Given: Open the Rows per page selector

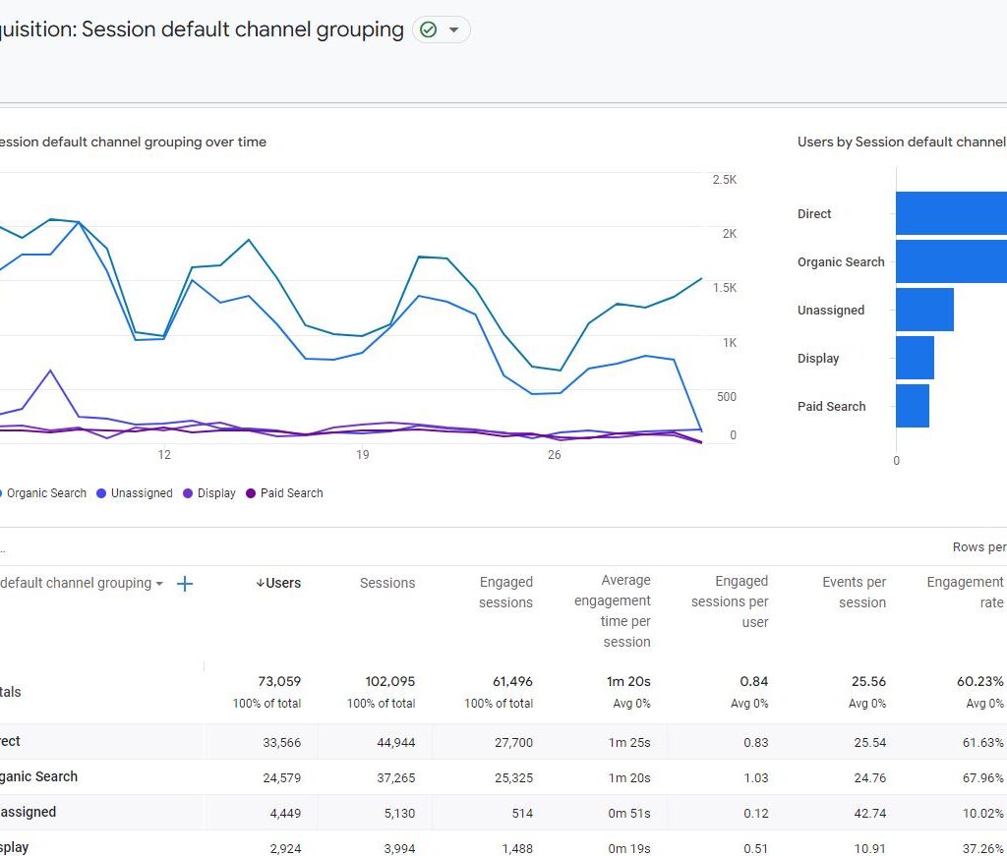Looking at the screenshot, I should 978,547.
